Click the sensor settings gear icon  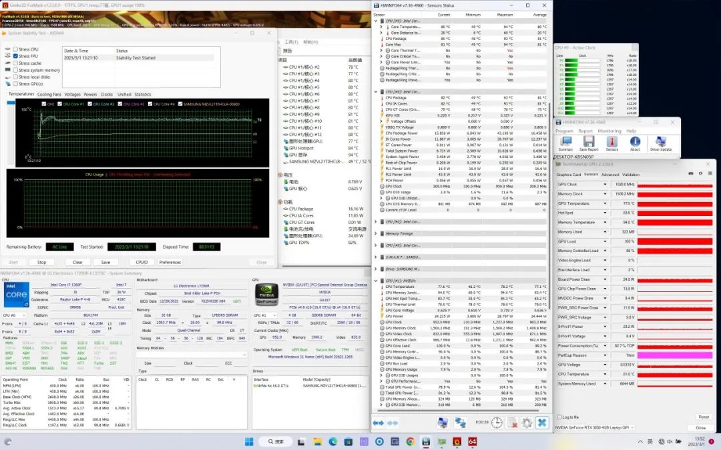pos(527,423)
